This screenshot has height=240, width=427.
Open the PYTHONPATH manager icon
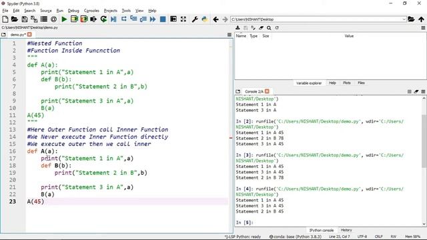[205, 19]
